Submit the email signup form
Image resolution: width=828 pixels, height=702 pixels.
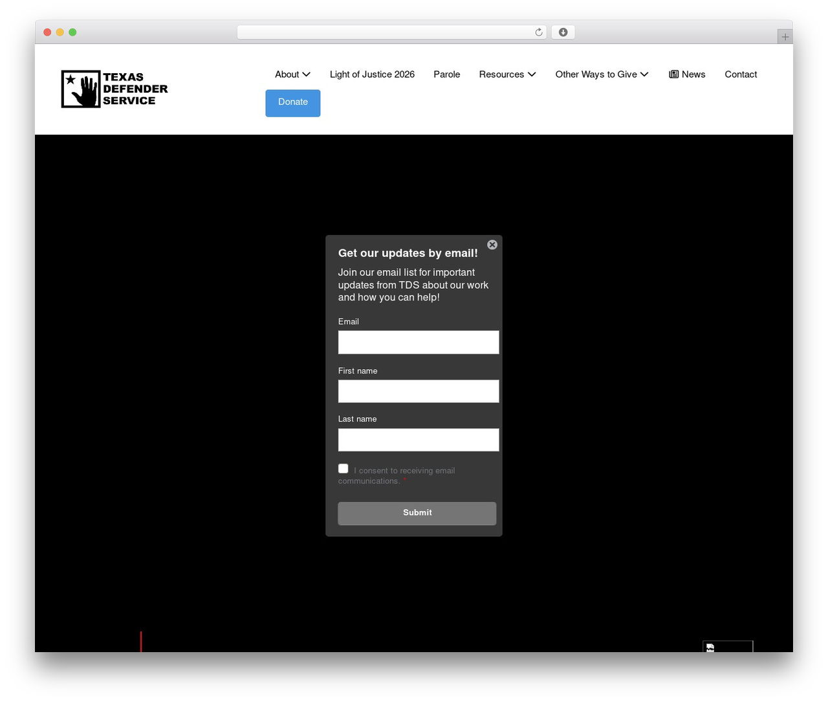[x=417, y=513]
